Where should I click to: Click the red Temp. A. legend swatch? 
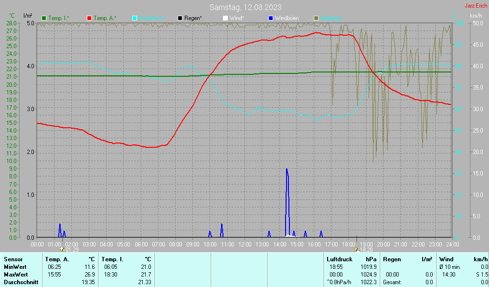89,19
